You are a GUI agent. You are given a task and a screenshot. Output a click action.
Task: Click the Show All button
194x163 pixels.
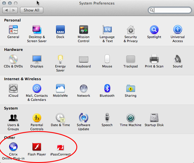coord(32,10)
